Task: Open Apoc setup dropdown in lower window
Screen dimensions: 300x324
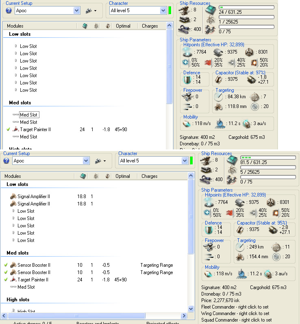Action: tap(86, 160)
